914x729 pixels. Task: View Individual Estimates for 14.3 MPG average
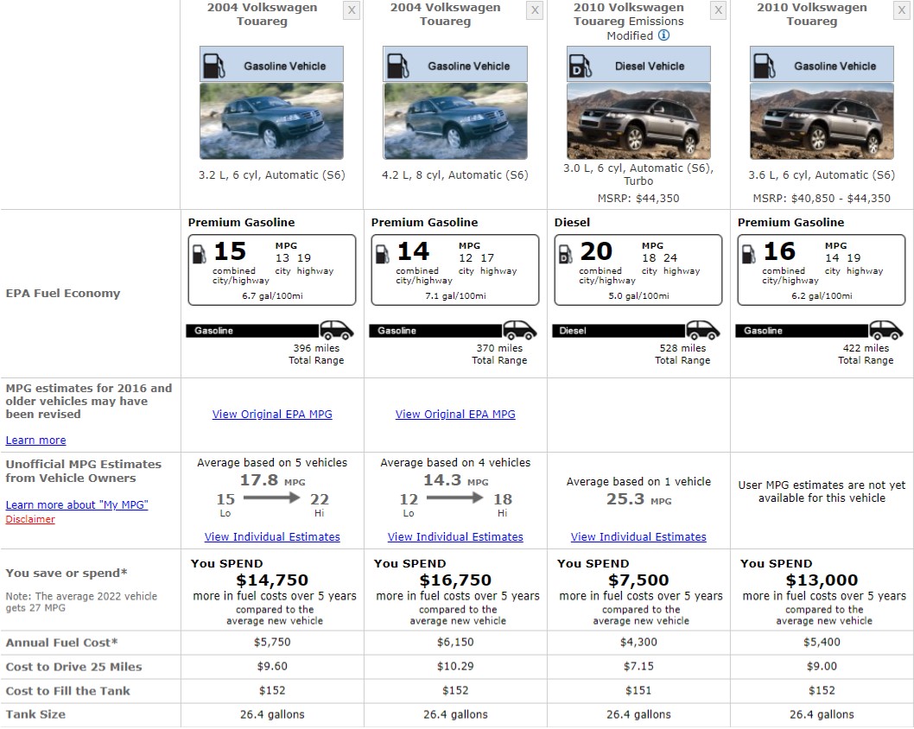click(455, 536)
